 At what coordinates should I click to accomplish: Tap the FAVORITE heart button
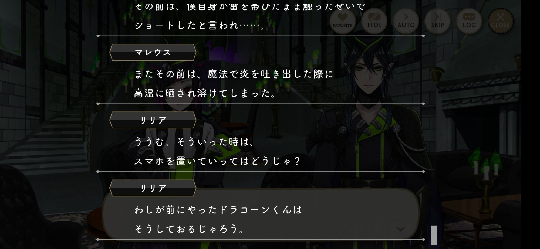[343, 21]
